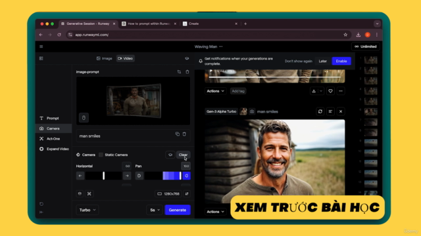The width and height of the screenshot is (421, 236).
Task: Open the details lines icon beside refresh
Action: (x=330, y=111)
